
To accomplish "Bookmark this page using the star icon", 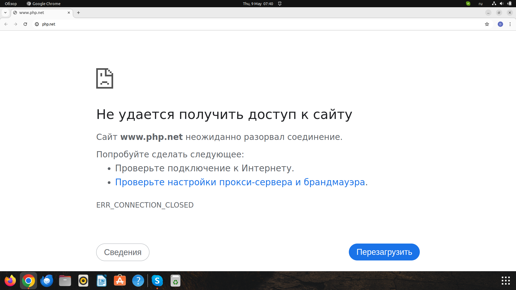I will point(487,24).
